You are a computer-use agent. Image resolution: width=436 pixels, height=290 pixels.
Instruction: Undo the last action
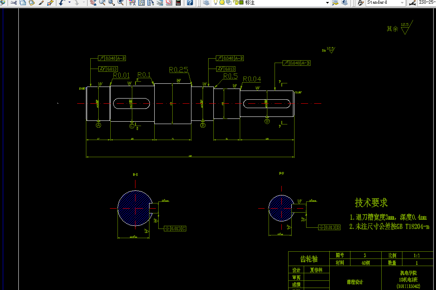pyautogui.click(x=62, y=3)
